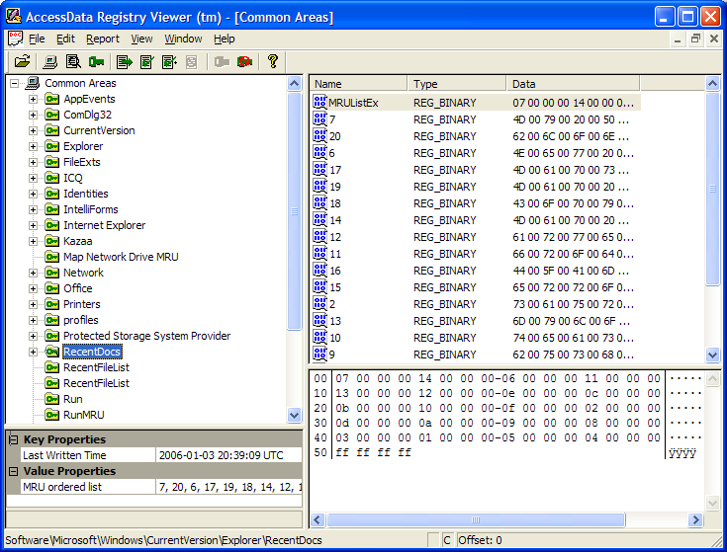Open the Help menu
Screen dimensions: 727x552
[224, 39]
